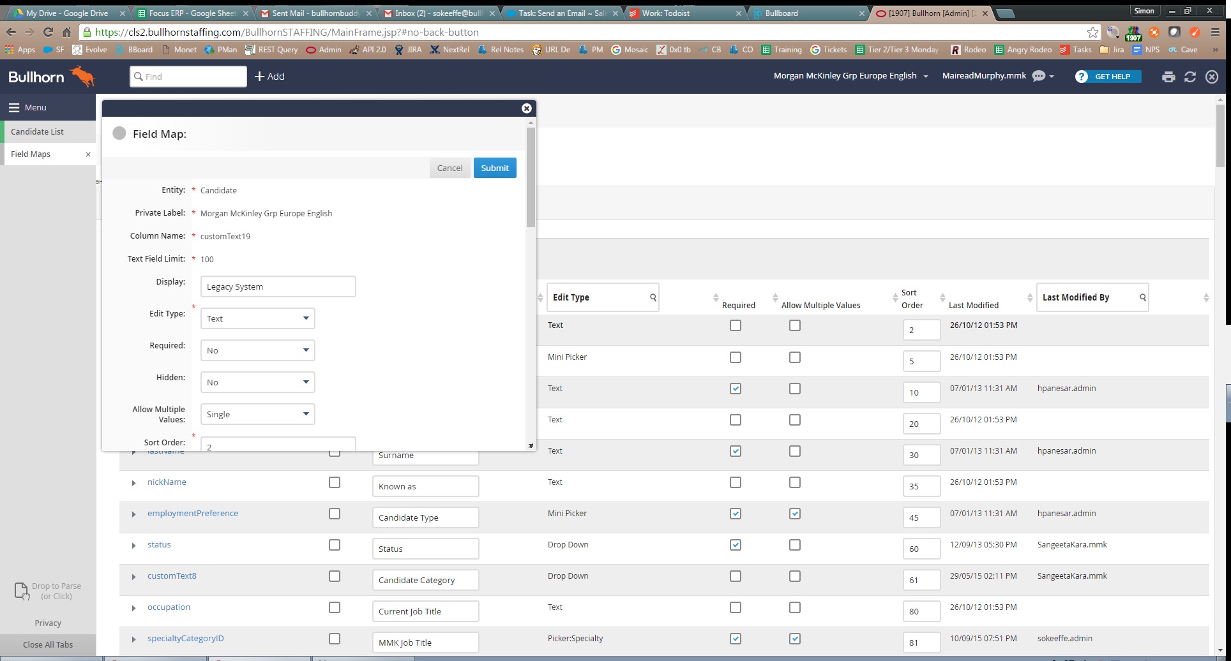Viewport: 1231px width, 661px height.
Task: Uncheck Allow Multiple Values for employmentPreference
Action: click(x=794, y=514)
